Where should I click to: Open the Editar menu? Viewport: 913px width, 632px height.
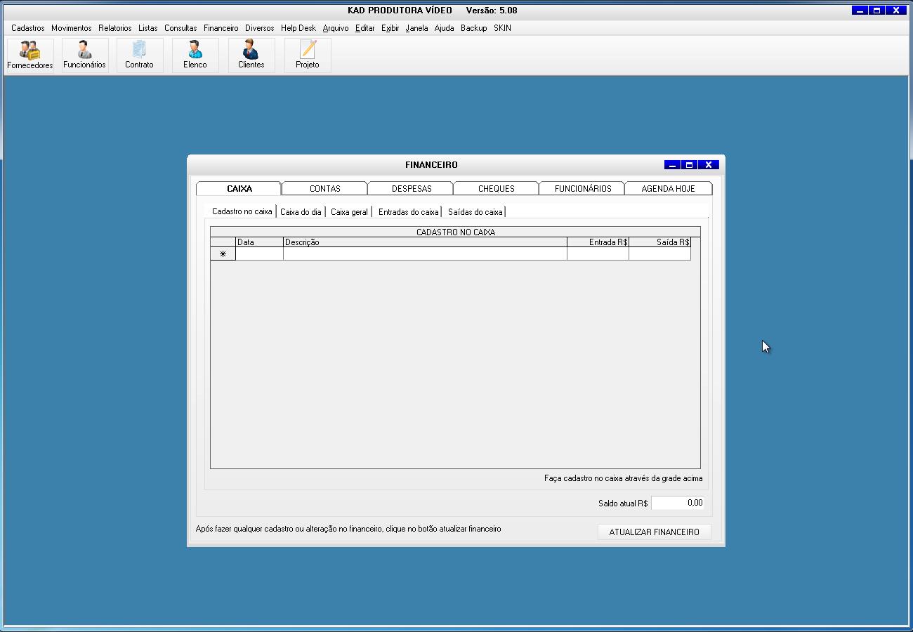[x=365, y=28]
